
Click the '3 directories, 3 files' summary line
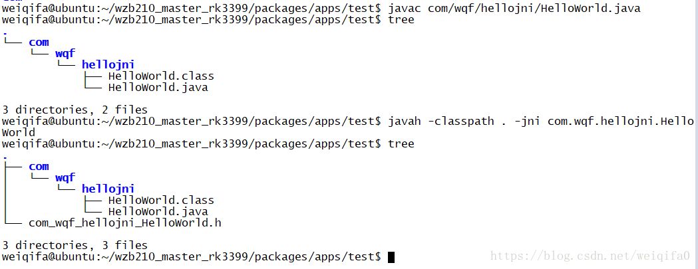pyautogui.click(x=75, y=245)
